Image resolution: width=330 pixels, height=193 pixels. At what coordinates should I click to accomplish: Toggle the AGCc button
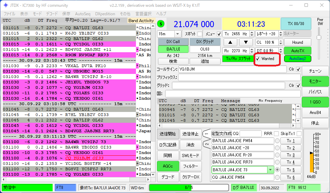click(168, 166)
